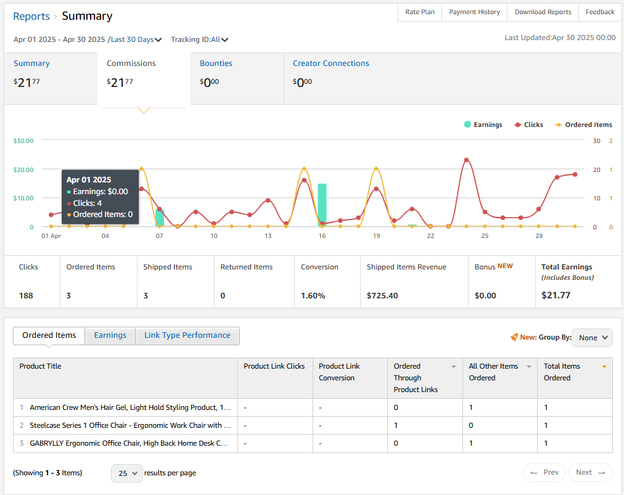The image size is (624, 495).
Task: Click the Apr 01 2025 - Apr 30 2025 date text
Action: [59, 39]
